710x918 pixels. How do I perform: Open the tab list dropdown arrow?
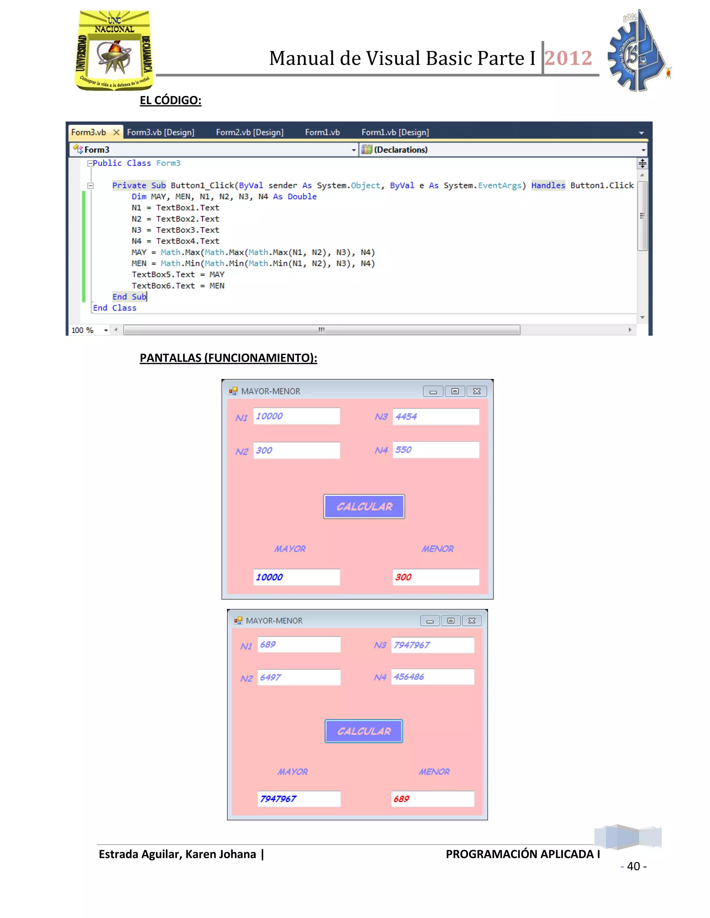[641, 133]
